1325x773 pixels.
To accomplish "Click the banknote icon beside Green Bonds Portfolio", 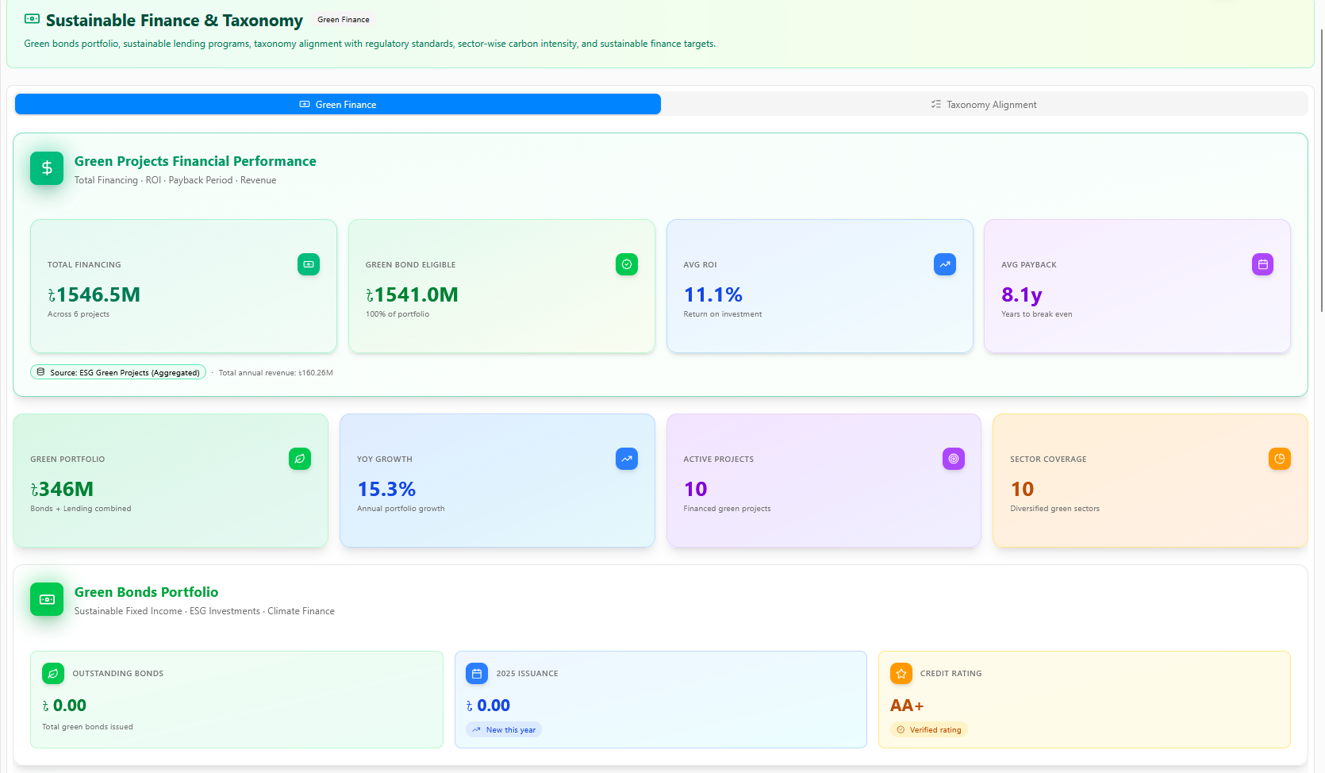I will [47, 599].
